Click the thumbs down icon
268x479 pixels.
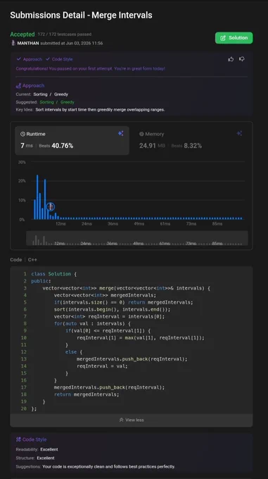242,59
